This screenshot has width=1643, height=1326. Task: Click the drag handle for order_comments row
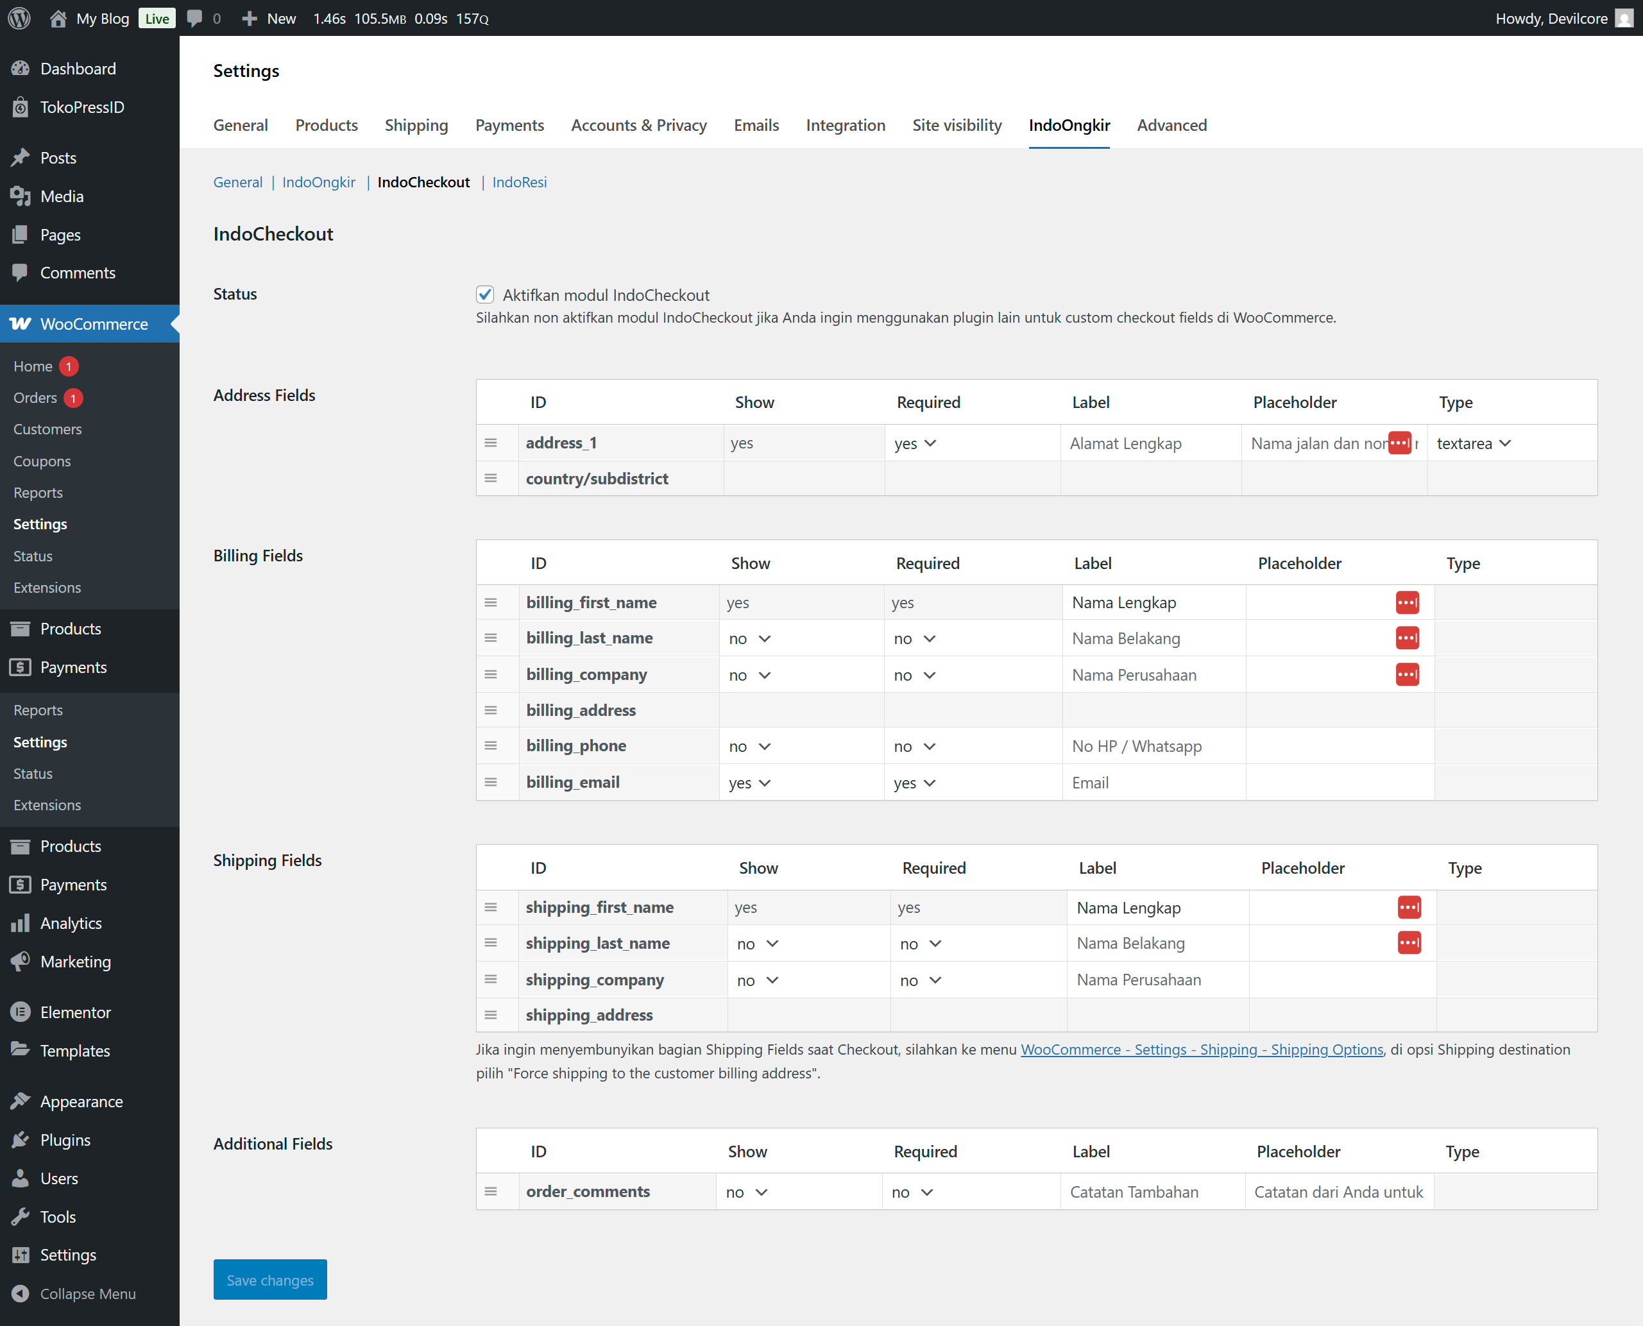(x=491, y=1191)
